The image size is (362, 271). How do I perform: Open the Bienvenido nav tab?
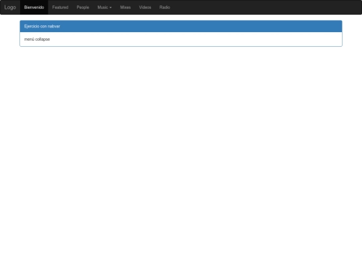(34, 7)
